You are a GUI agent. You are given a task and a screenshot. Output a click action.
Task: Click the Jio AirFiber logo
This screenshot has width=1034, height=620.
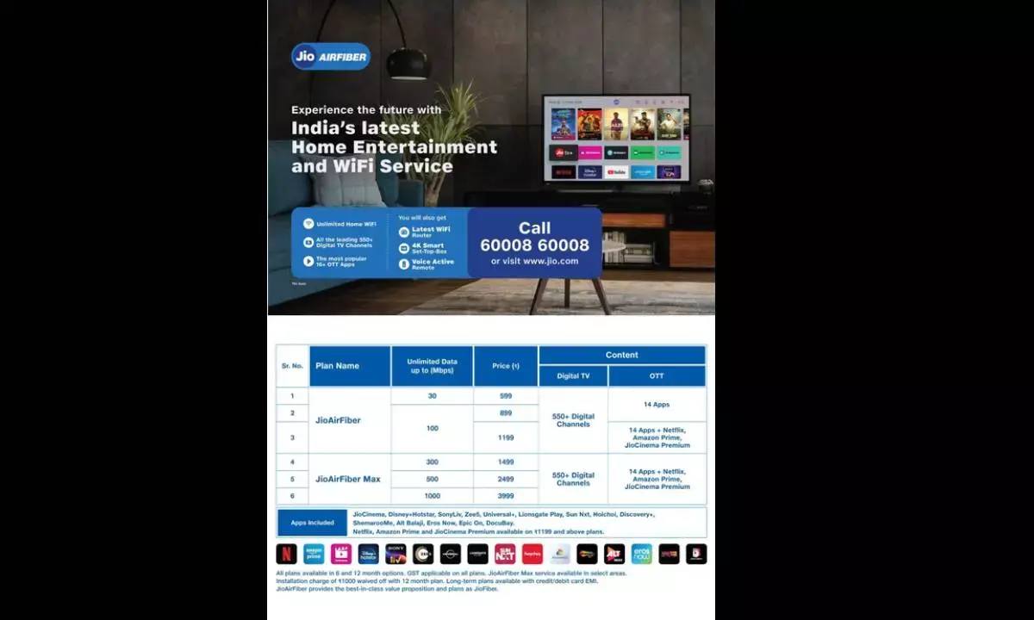pos(329,56)
